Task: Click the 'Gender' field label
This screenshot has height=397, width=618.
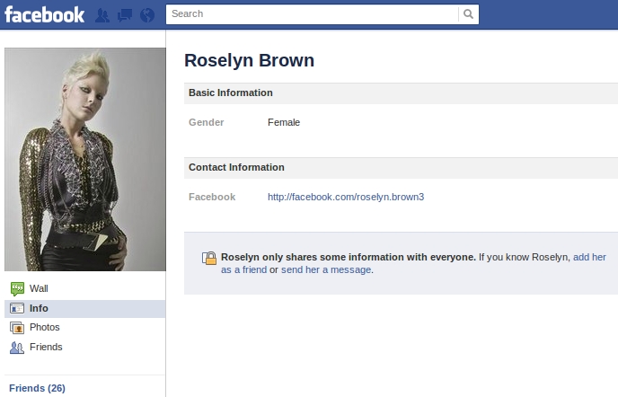Action: (x=206, y=122)
